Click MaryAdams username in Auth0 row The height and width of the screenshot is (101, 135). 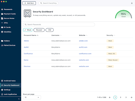click(56, 47)
